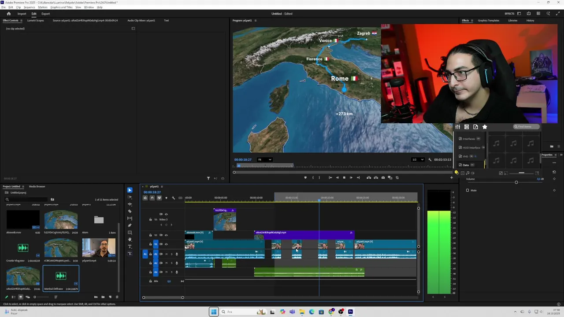Select the Razor tool in the toolbar

tap(130, 211)
